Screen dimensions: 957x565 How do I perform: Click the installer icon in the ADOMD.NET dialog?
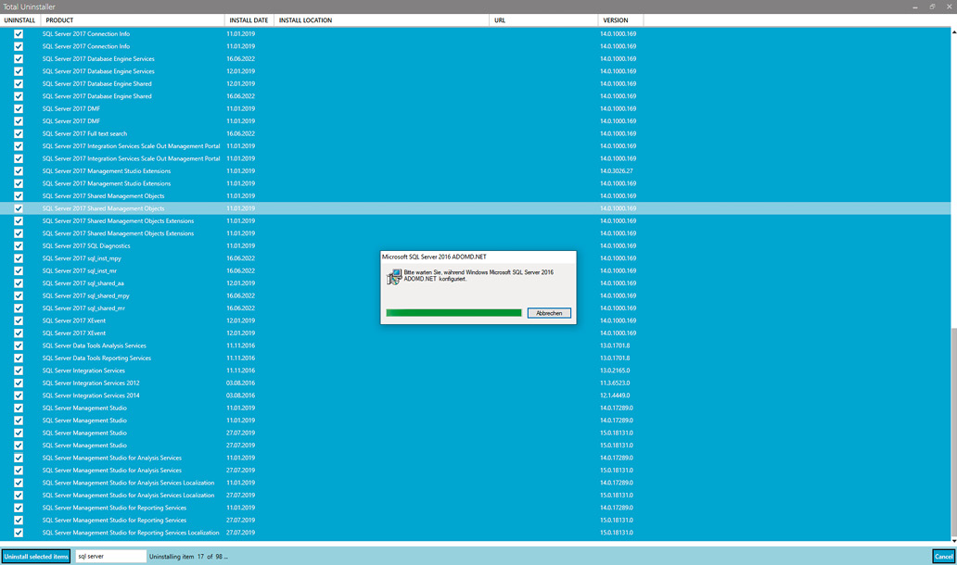(x=394, y=277)
